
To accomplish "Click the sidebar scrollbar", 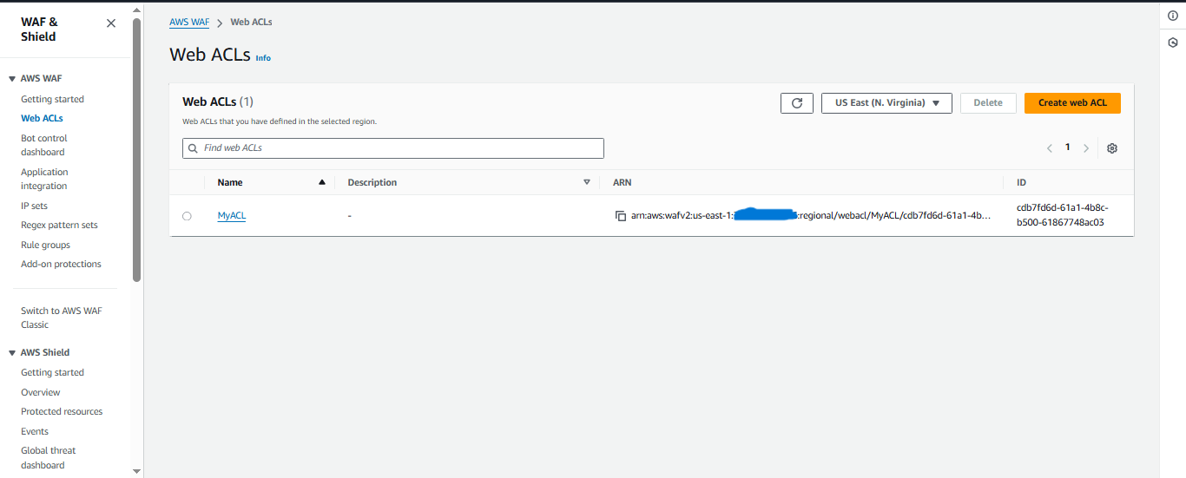I will [136, 149].
